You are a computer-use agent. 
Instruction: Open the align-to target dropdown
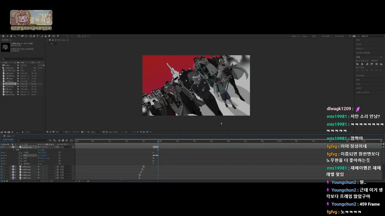[x=376, y=61]
